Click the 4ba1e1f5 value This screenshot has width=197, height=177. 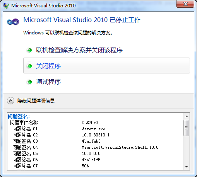[91, 160]
